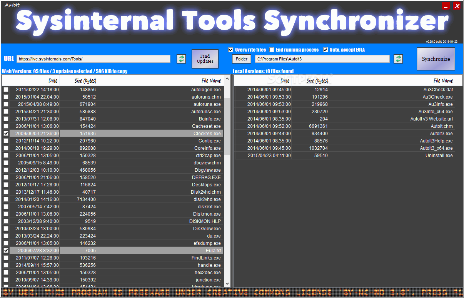The height and width of the screenshot is (298, 464).
Task: Click DiskView.exe file name
Action: [207, 228]
